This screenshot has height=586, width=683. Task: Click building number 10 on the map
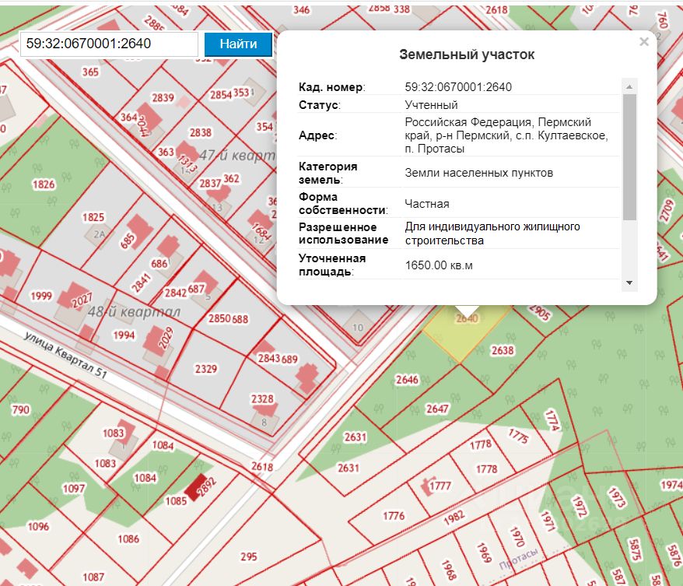358,327
